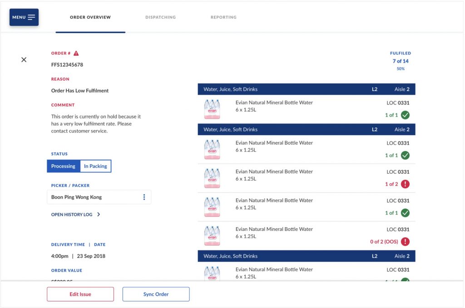Viewport: 465px width, 308px height.
Task: Open the MENU hamburger button
Action: tap(24, 17)
